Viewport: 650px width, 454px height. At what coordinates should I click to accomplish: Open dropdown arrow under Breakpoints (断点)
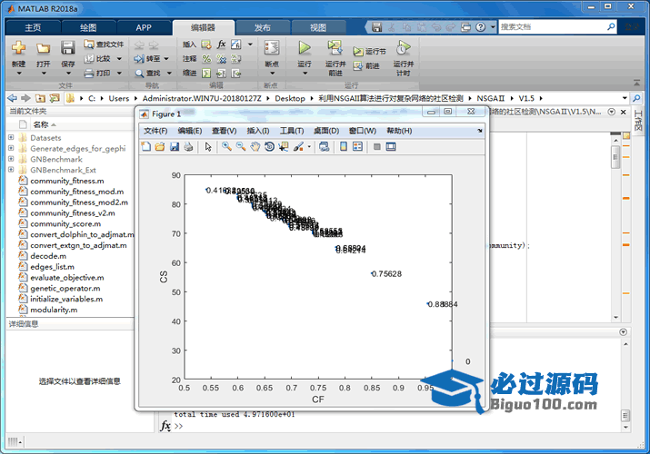tap(272, 74)
